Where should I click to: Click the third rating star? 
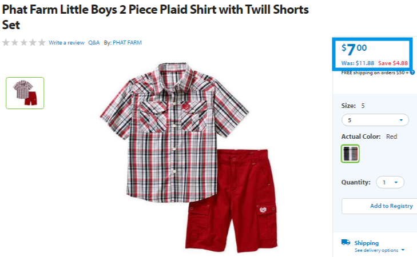[x=24, y=42]
